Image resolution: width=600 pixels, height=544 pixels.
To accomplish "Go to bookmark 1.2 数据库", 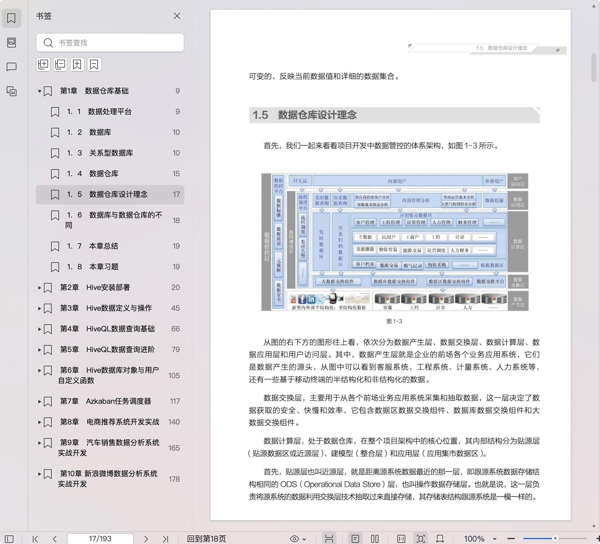I will point(110,132).
